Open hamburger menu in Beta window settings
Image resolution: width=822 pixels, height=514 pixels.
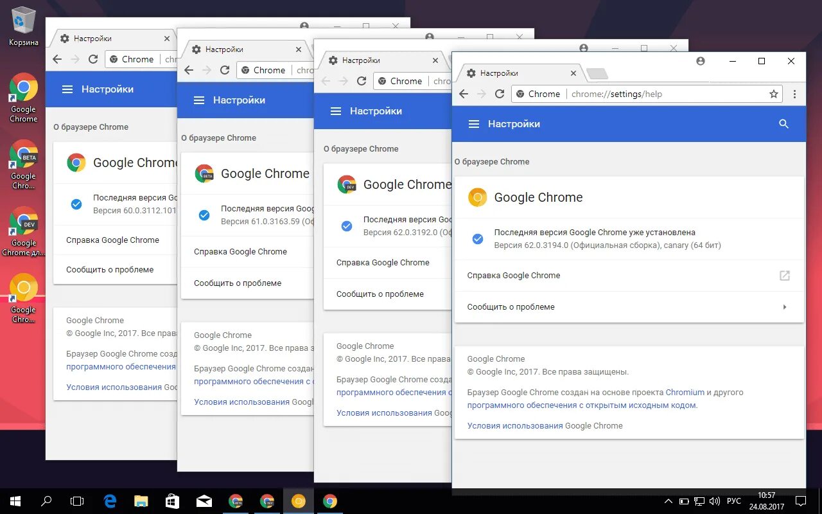click(199, 100)
